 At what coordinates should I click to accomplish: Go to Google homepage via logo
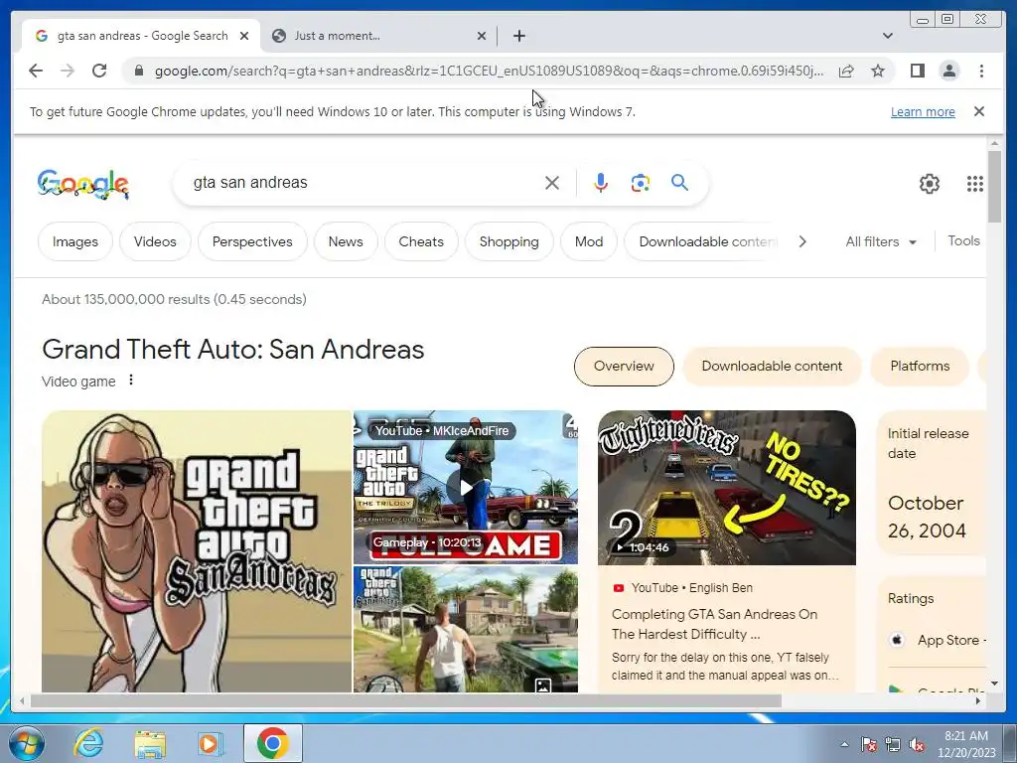[x=83, y=184]
